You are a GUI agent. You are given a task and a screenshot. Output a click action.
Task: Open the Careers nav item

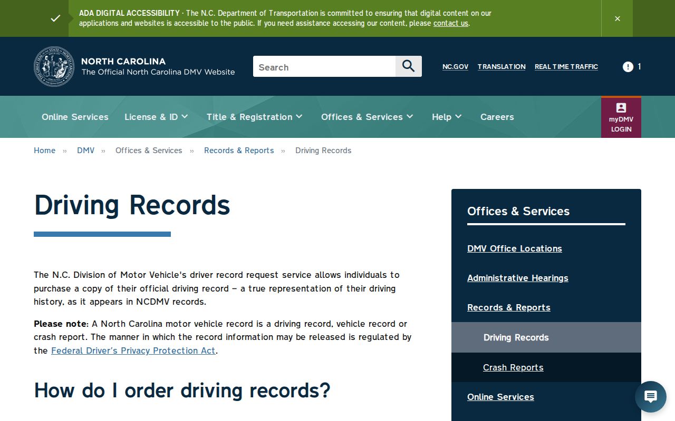click(497, 117)
